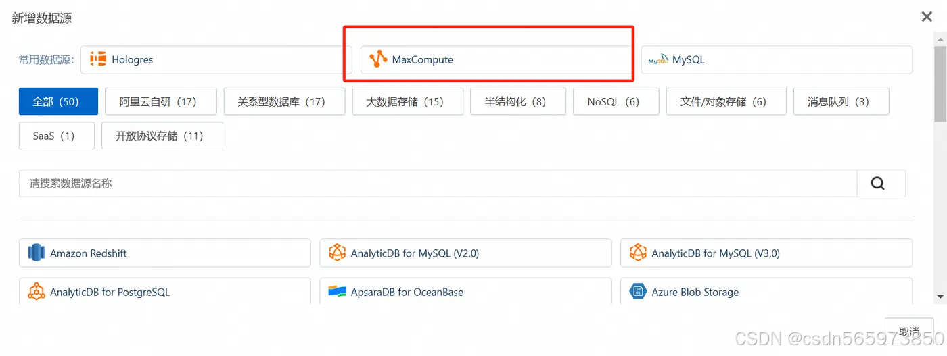The width and height of the screenshot is (947, 356).
Task: Click the scrollbar down arrow
Action: (x=940, y=297)
